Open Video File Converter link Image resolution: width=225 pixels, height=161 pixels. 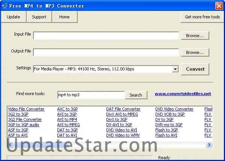26,109
